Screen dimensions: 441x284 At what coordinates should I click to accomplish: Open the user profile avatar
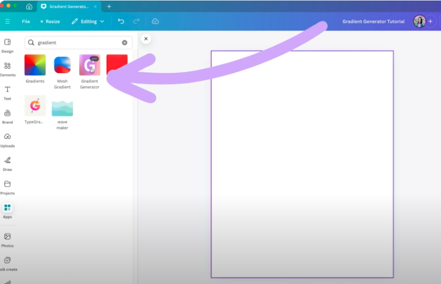[x=420, y=21]
